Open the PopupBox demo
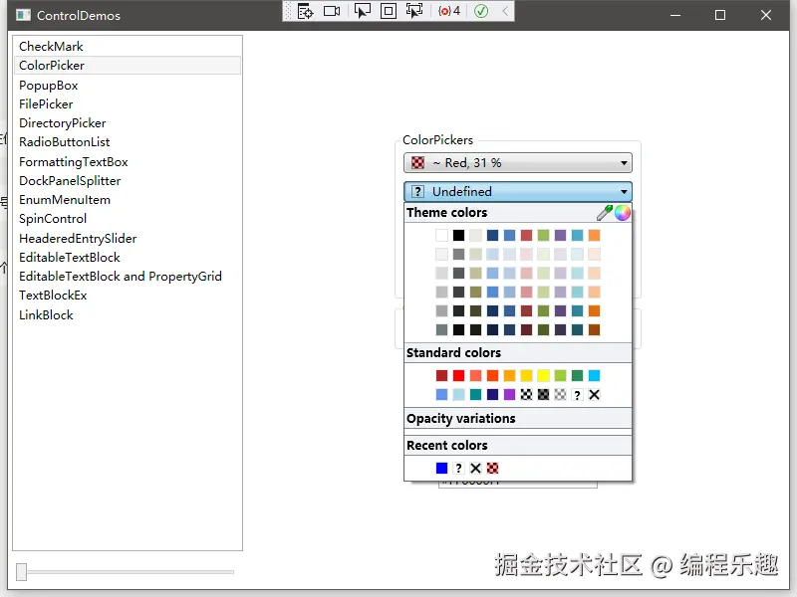The width and height of the screenshot is (797, 597). pos(128,86)
